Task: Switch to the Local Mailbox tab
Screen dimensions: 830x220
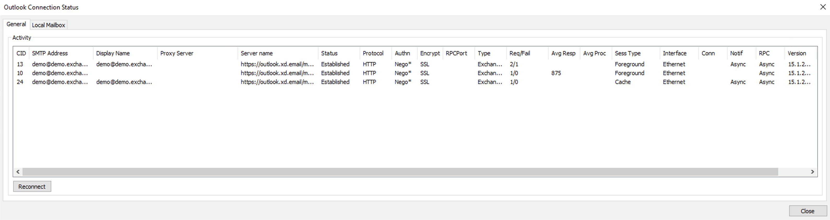Action: tap(48, 25)
